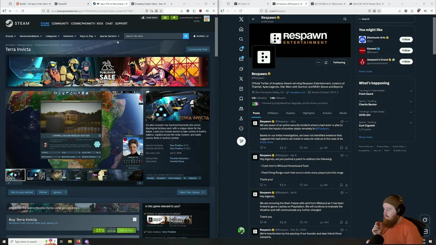This screenshot has height=245, width=436.
Task: Toggle notifications bell for Respawn account
Action: [x=326, y=62]
